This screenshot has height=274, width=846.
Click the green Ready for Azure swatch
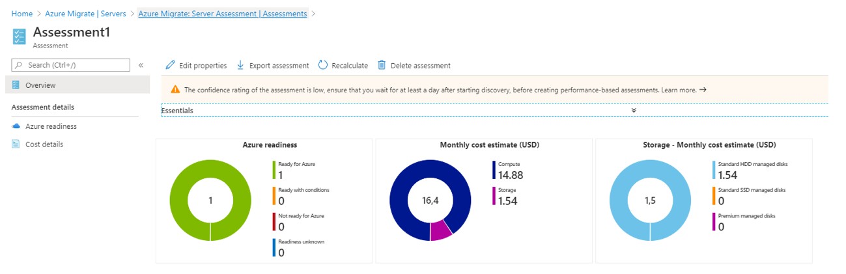point(274,170)
